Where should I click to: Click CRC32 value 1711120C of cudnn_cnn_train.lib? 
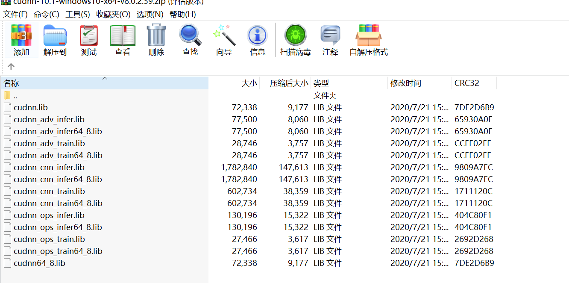click(473, 191)
